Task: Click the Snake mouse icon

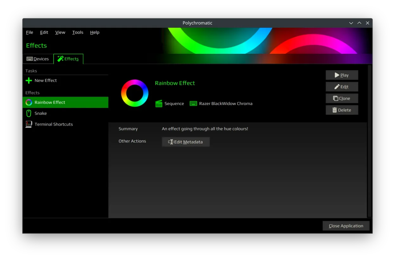Action: [x=29, y=113]
